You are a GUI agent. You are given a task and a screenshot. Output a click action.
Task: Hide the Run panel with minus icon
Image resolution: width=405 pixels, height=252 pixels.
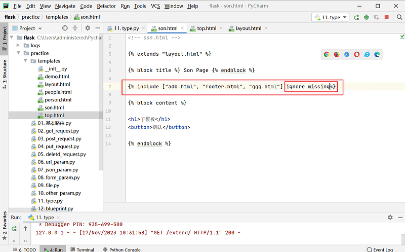coord(400,218)
